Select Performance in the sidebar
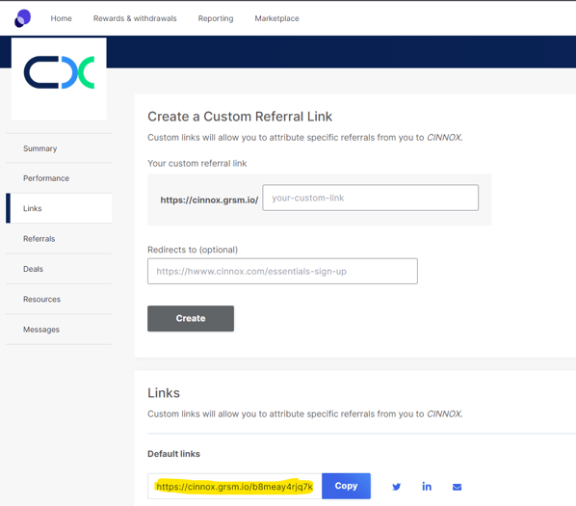 [x=59, y=178]
